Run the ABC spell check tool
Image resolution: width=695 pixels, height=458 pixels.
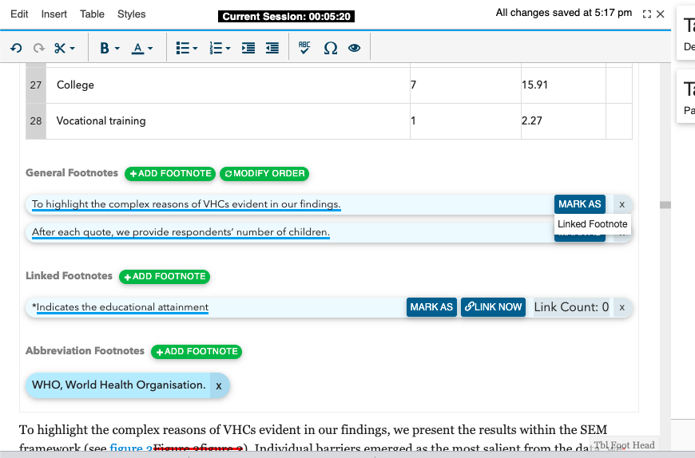click(304, 47)
